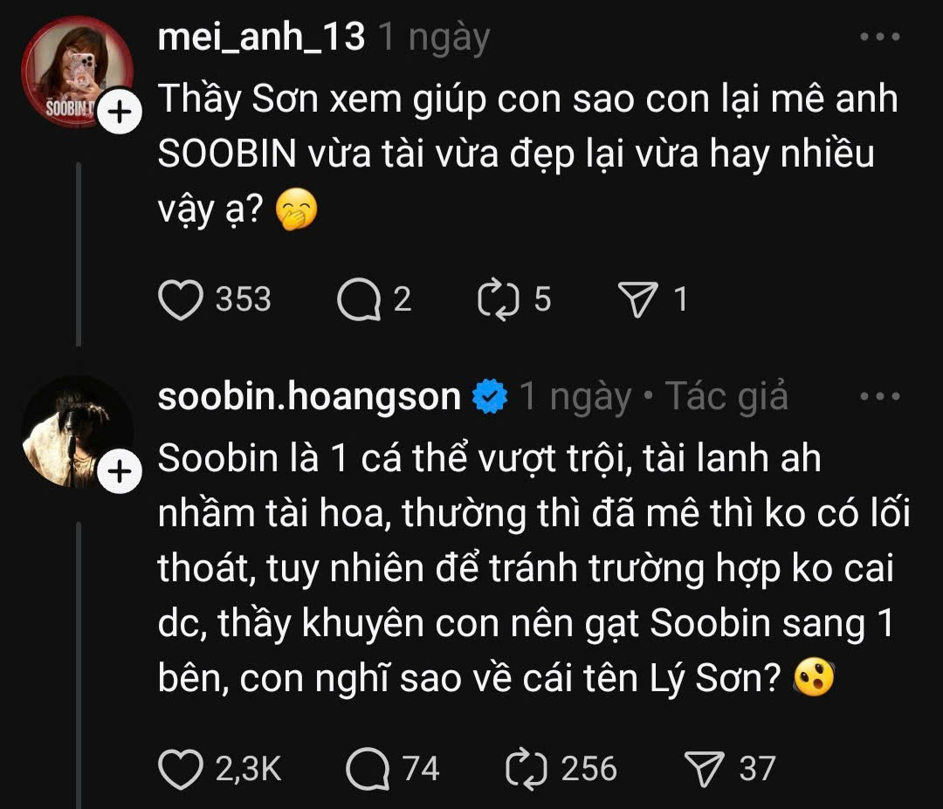Open more options for mei_anh_13's post

click(x=878, y=38)
